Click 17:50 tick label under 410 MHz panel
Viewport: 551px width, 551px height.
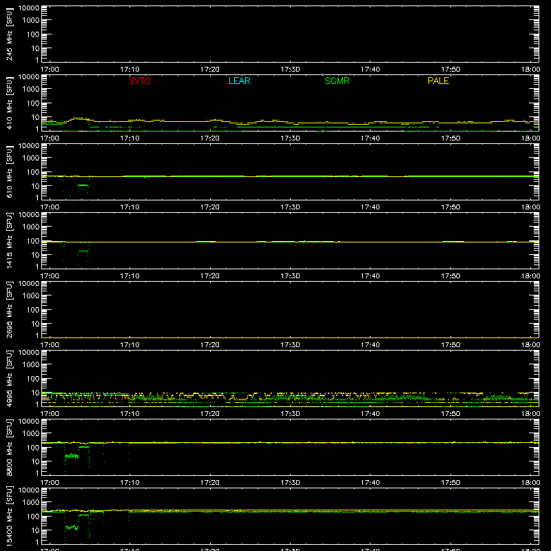450,138
